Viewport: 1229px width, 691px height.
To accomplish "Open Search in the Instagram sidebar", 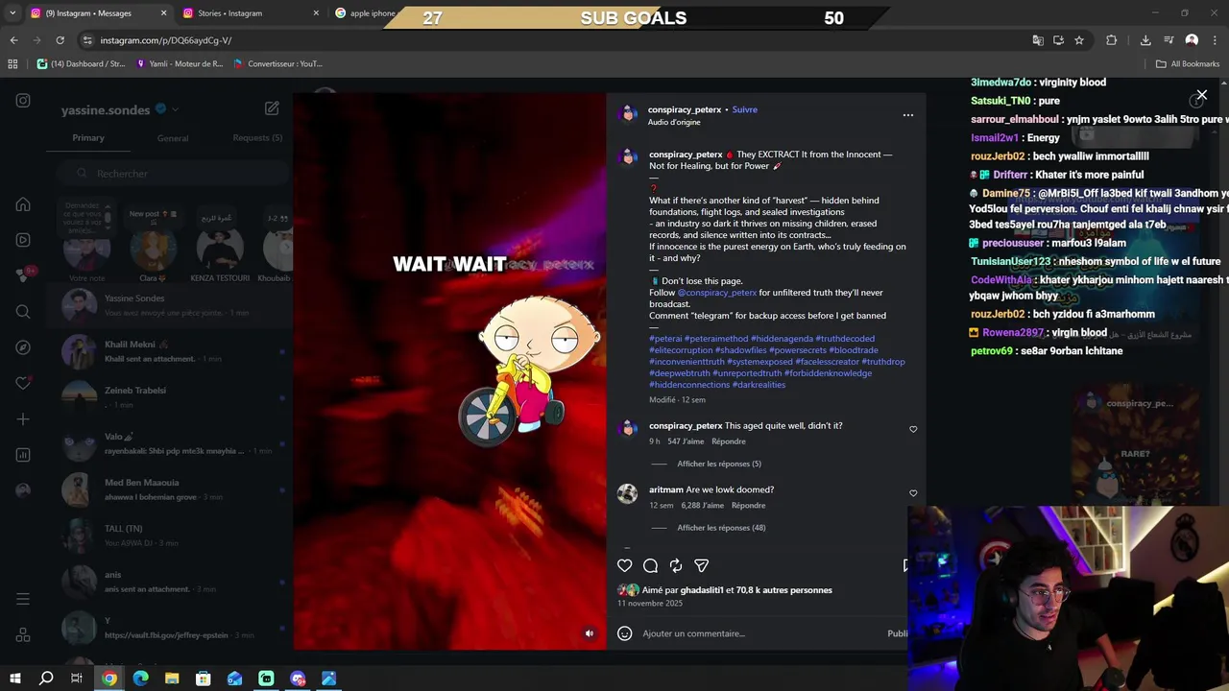I will [x=23, y=312].
